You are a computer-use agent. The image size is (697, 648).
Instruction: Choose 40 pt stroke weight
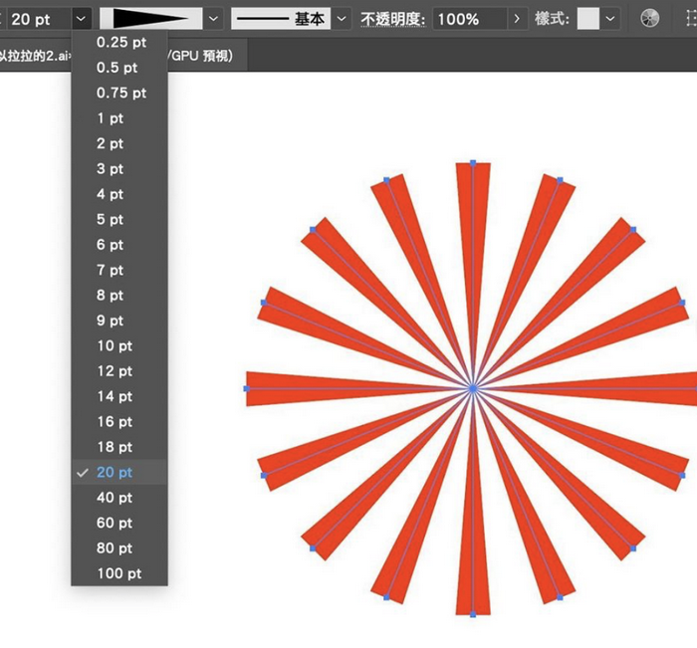tap(114, 498)
